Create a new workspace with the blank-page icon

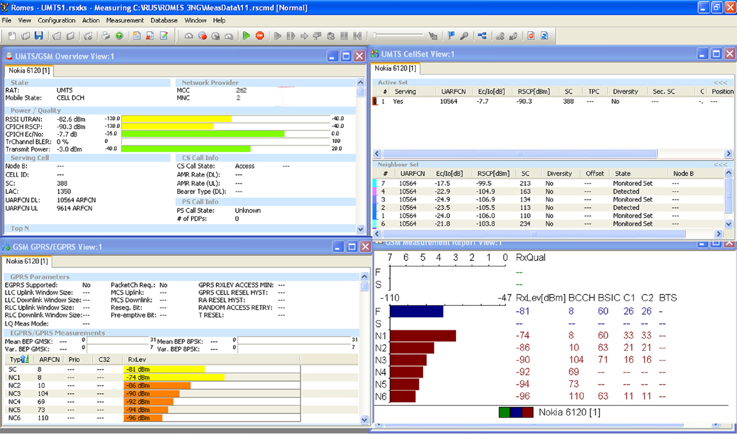[12, 36]
